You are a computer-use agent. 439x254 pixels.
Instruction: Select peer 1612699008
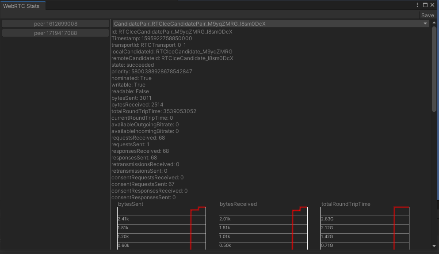click(55, 24)
